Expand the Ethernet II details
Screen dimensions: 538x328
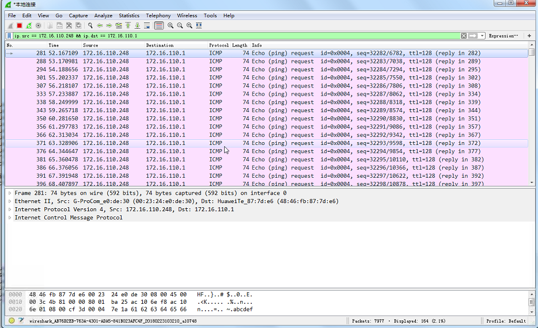pos(10,201)
